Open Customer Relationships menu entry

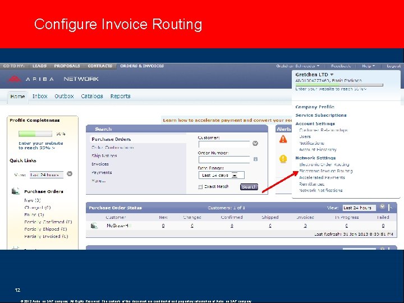324,130
